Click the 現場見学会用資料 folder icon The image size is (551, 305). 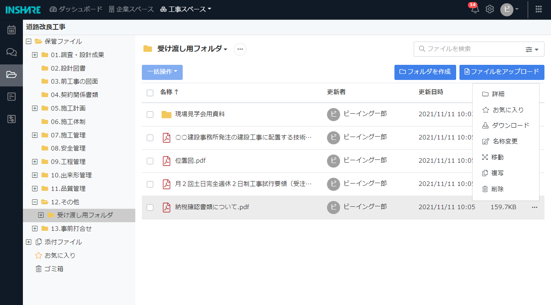[166, 115]
